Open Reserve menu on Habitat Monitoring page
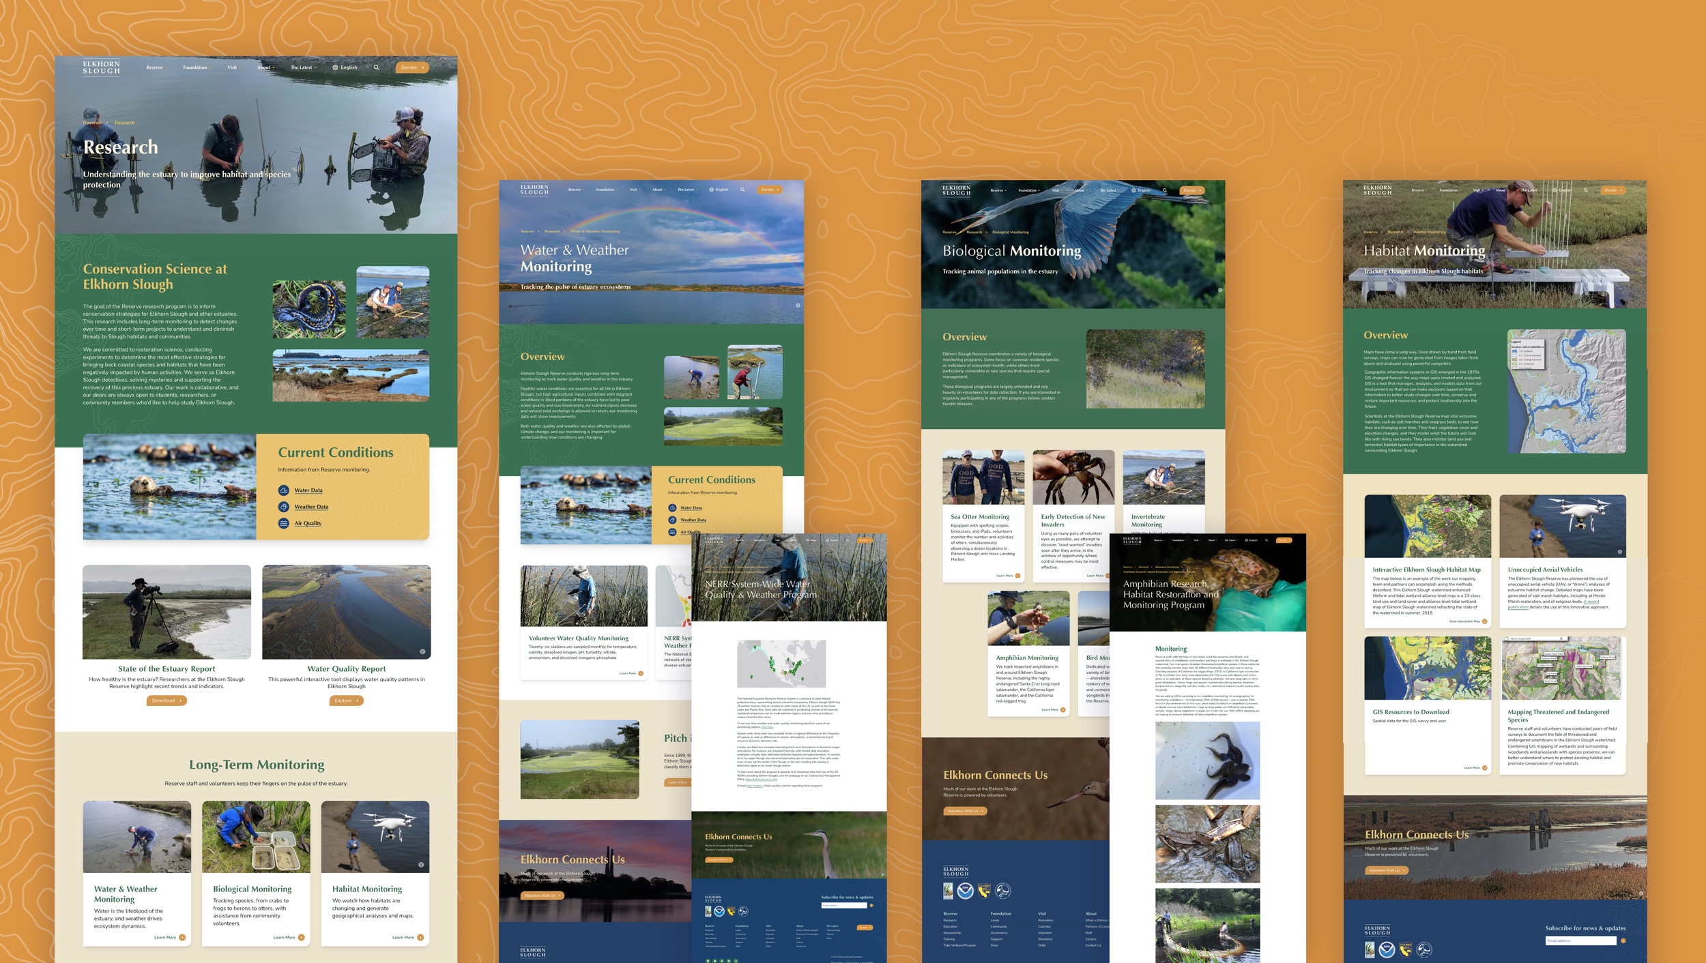1706x963 pixels. pos(1419,190)
